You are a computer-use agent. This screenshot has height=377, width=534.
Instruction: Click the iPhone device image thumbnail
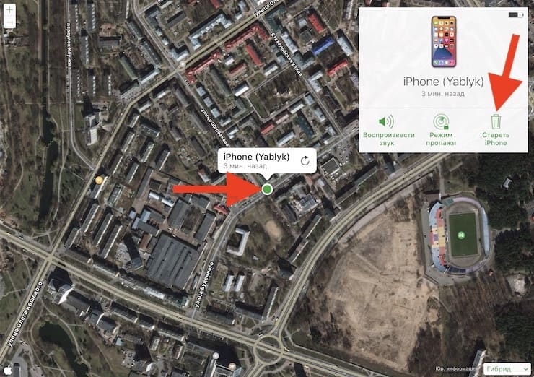point(443,42)
